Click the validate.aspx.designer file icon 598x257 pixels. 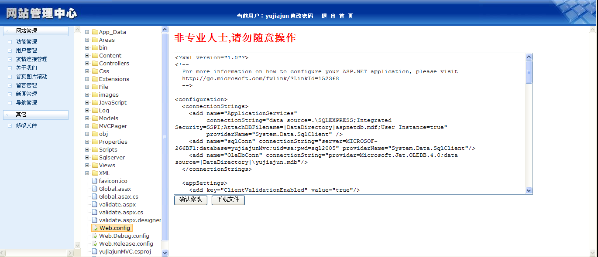(95, 220)
